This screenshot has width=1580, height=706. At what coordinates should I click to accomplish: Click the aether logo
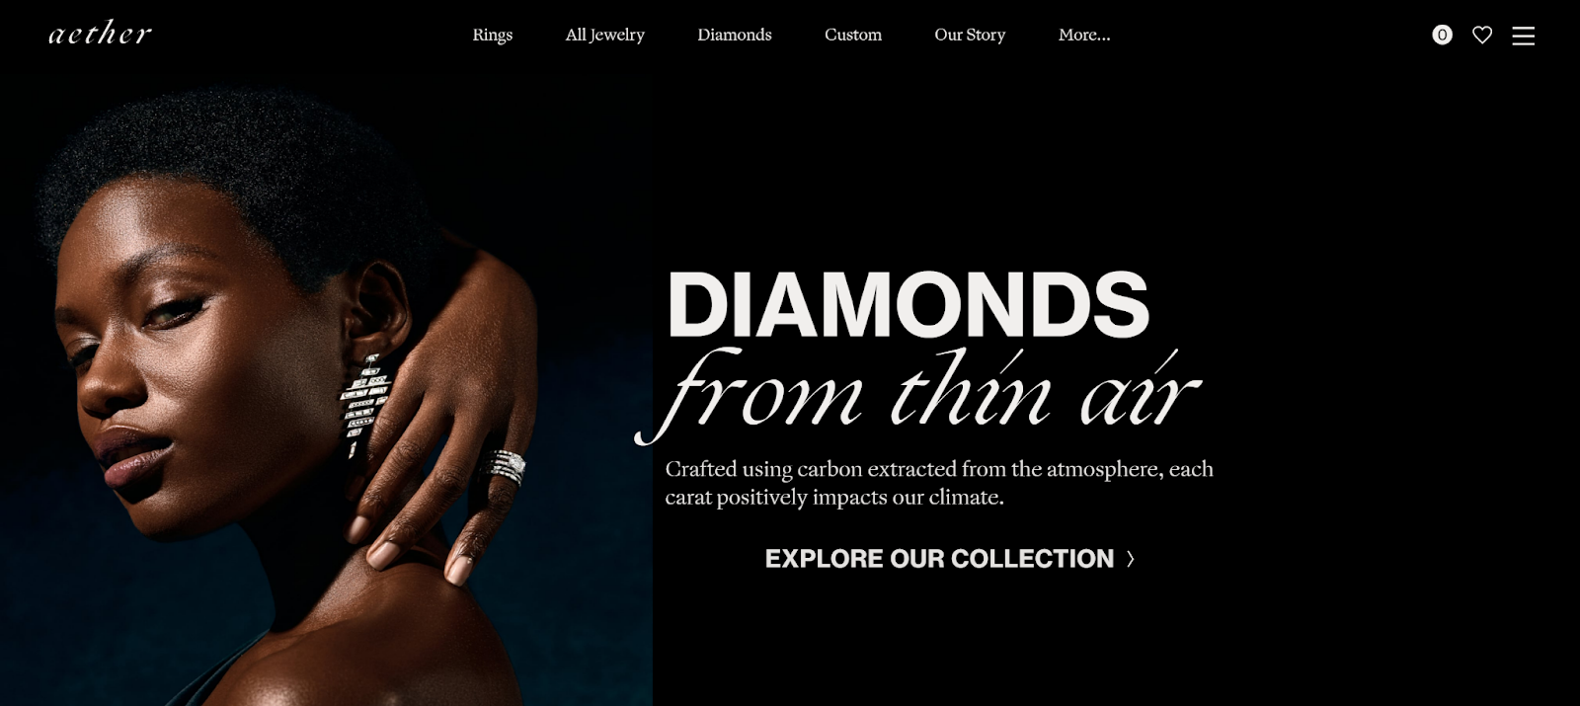point(100,33)
